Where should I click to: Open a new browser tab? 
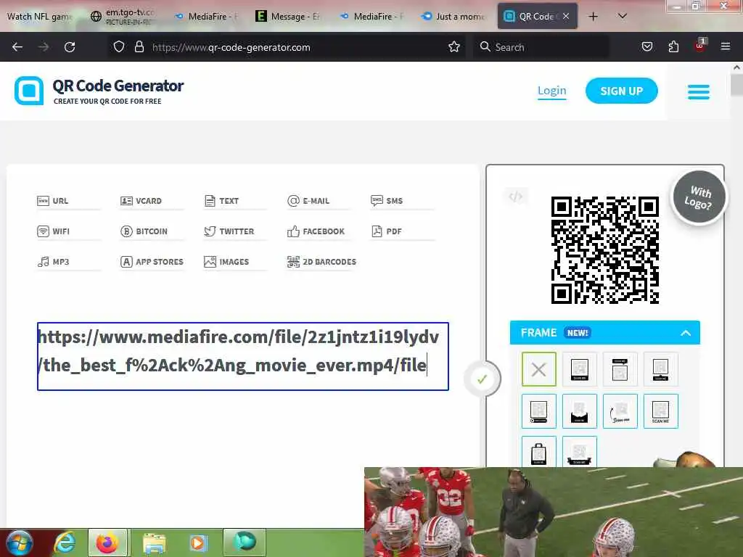593,16
